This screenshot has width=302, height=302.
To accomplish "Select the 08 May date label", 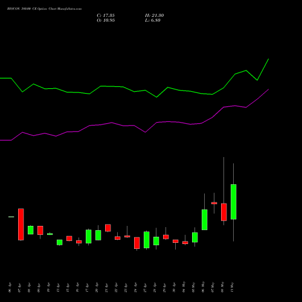I will coord(223,287).
